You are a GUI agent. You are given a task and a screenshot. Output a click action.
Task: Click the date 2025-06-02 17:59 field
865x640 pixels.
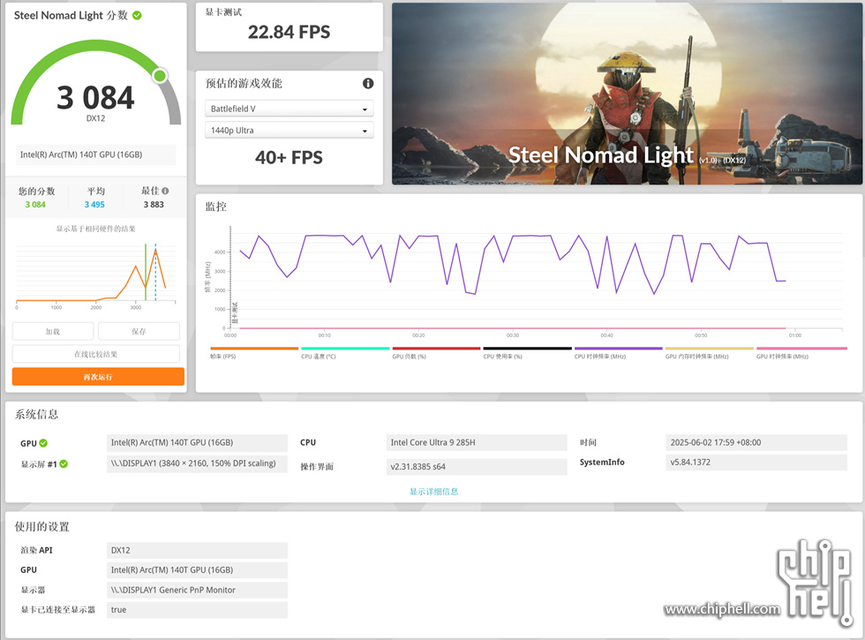(756, 442)
